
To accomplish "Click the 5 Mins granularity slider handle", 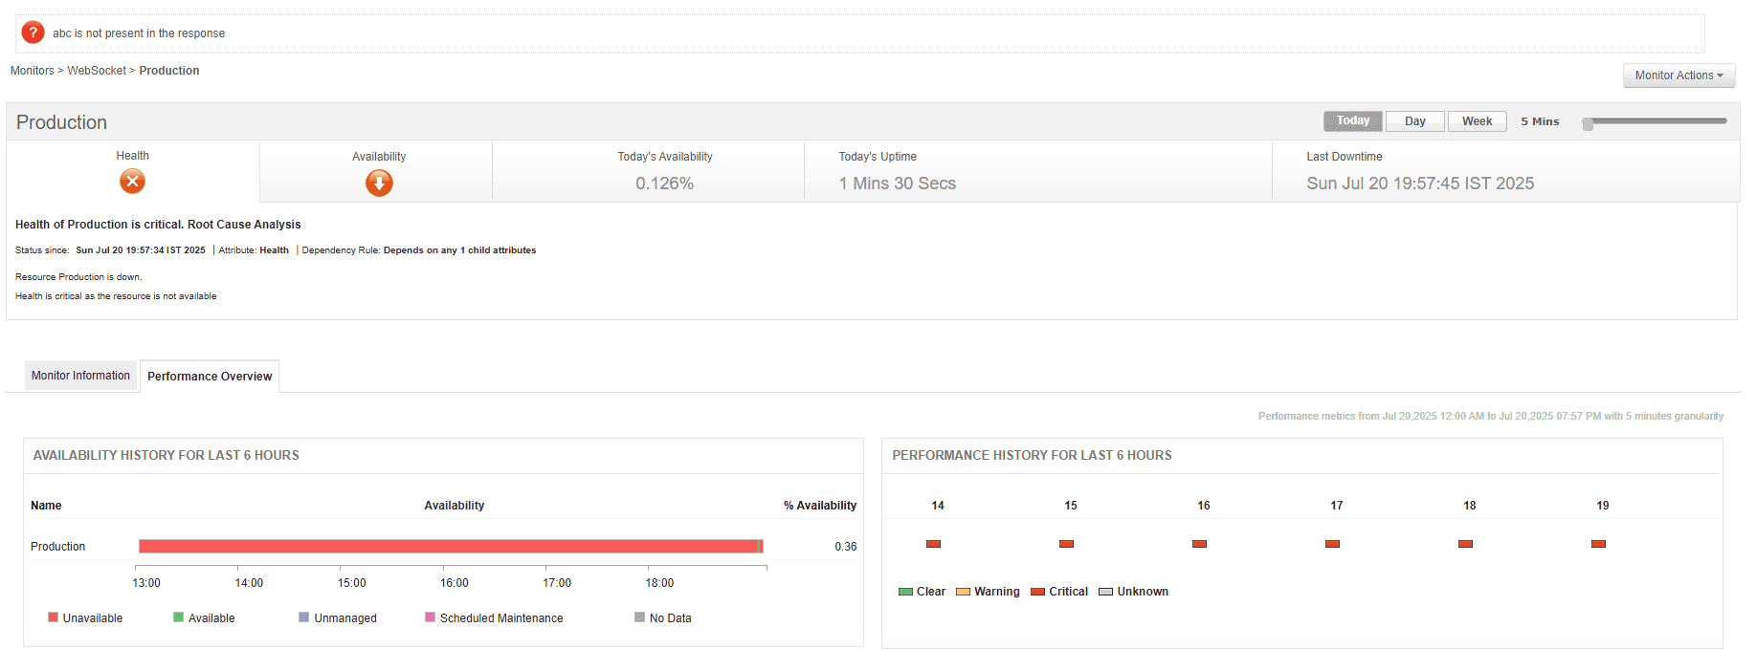I will tap(1588, 124).
